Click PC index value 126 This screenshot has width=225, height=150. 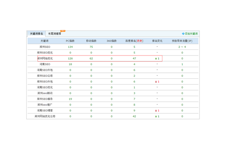point(70,58)
